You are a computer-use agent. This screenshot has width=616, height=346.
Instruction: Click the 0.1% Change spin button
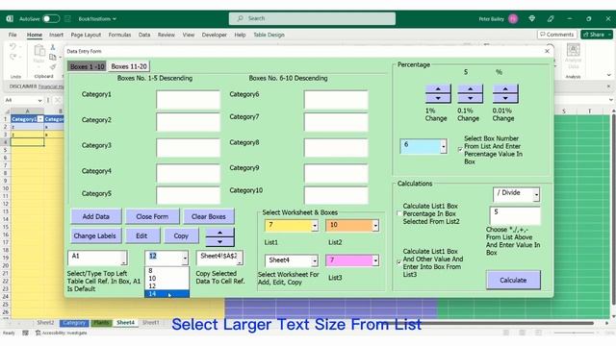coord(471,94)
